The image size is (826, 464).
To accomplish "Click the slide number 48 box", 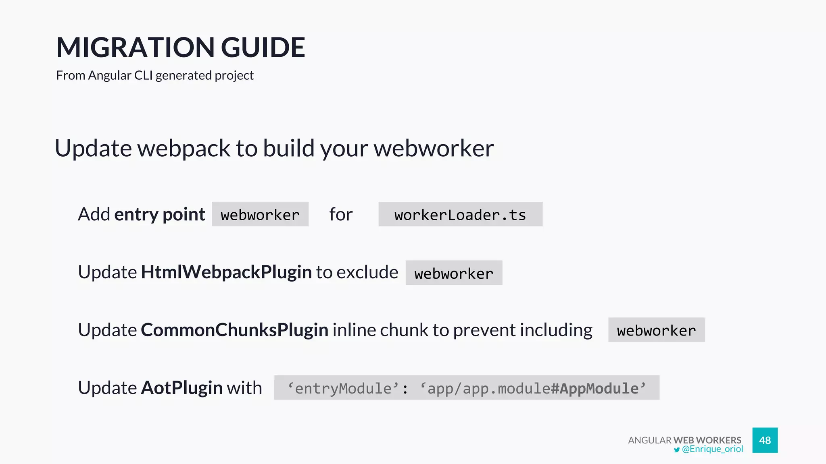I will [765, 440].
